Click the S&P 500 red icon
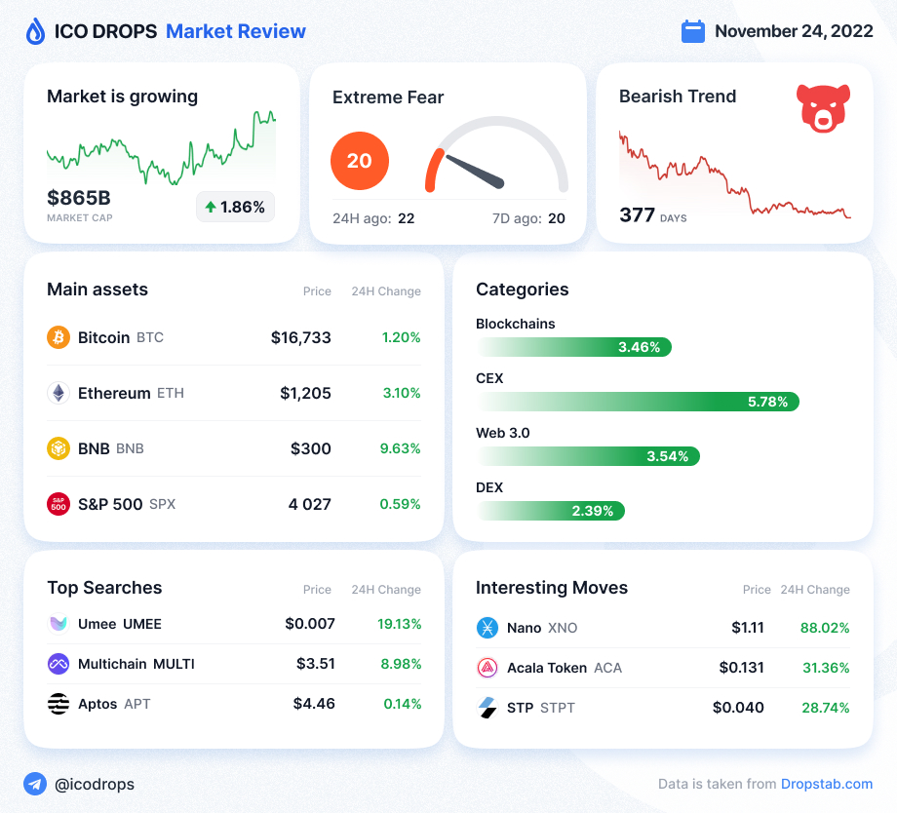 [x=58, y=504]
